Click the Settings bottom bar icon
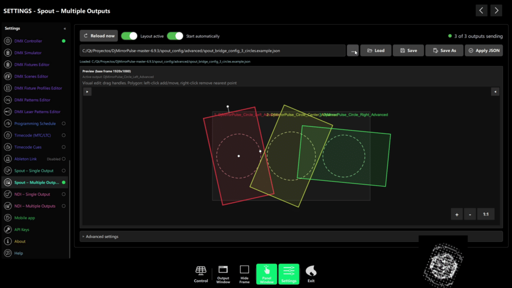This screenshot has width=512, height=288. [288, 274]
